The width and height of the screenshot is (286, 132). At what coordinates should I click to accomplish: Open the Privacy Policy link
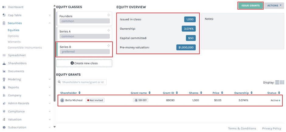pyautogui.click(x=272, y=128)
